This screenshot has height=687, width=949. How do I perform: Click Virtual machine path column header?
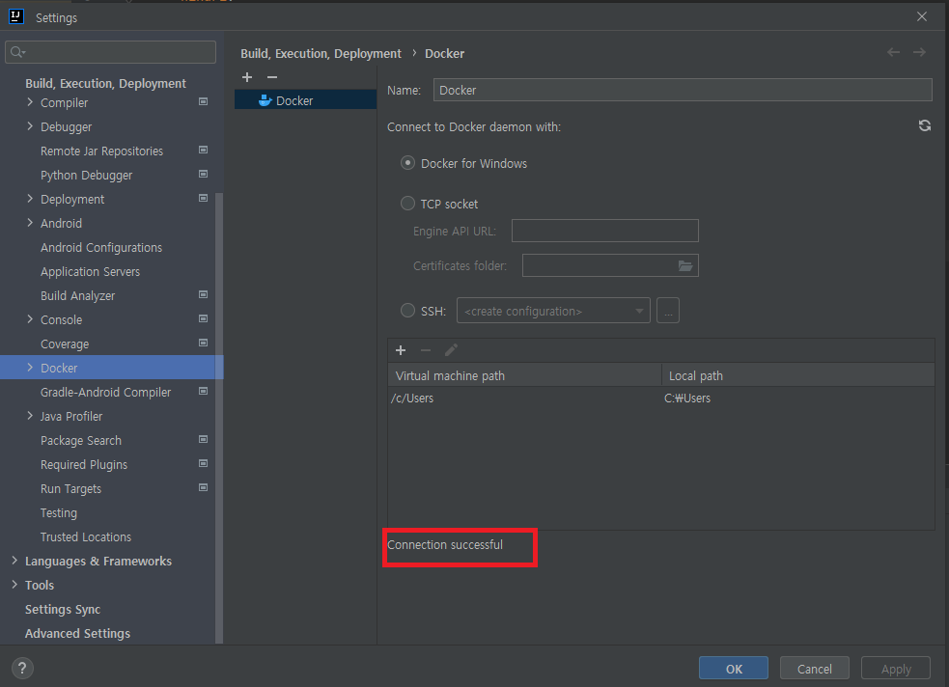525,375
